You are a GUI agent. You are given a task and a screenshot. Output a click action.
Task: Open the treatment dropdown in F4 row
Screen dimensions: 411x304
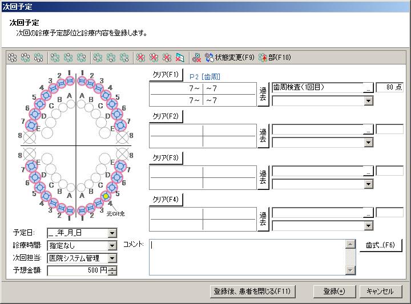pyautogui.click(x=369, y=226)
